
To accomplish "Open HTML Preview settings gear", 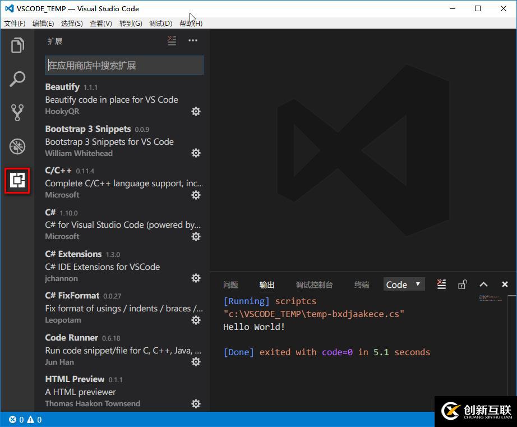I will (196, 403).
